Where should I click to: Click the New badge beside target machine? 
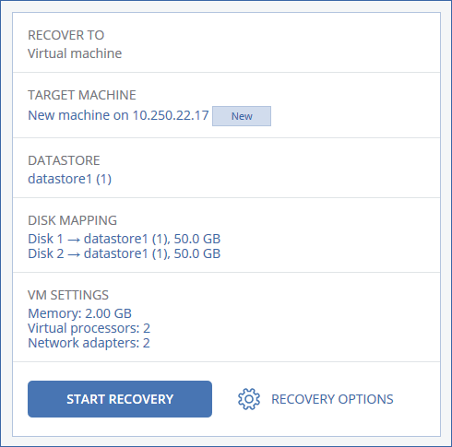(x=242, y=116)
